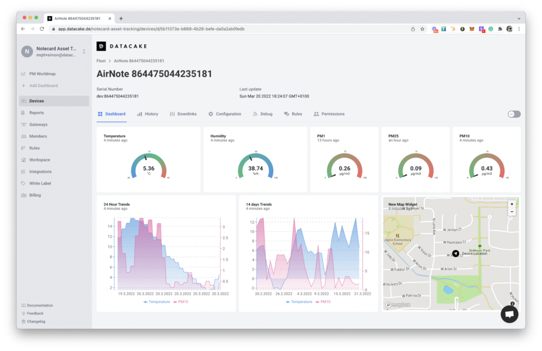542x351 pixels.
Task: Click the browser reload icon
Action: tap(42, 29)
